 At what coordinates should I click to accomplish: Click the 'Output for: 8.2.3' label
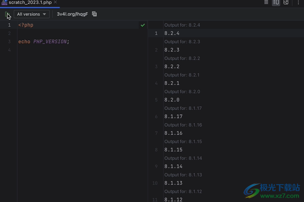[x=182, y=42]
